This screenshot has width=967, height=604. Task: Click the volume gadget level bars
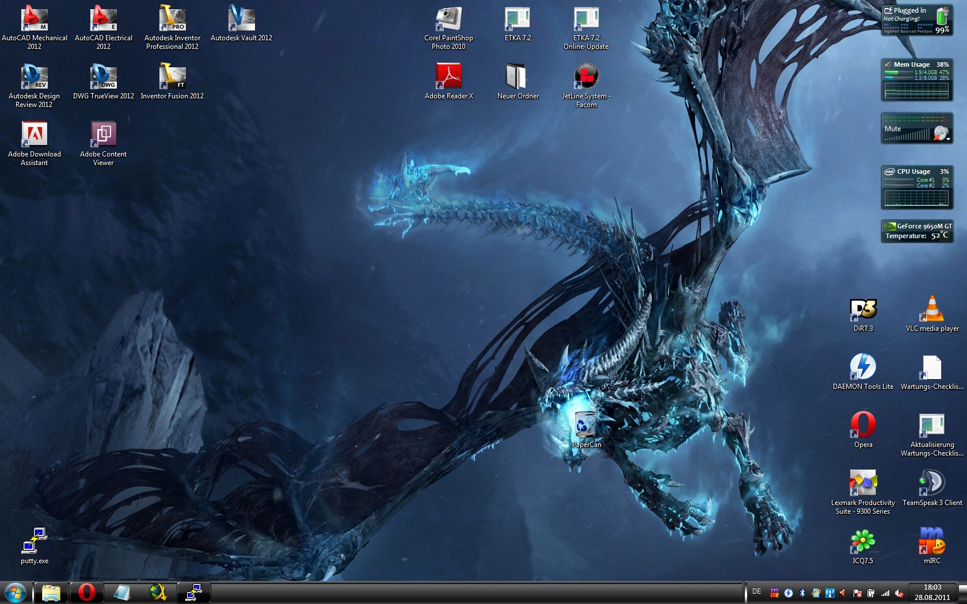pos(907,135)
